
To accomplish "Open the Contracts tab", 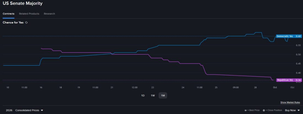I will [x=9, y=14].
